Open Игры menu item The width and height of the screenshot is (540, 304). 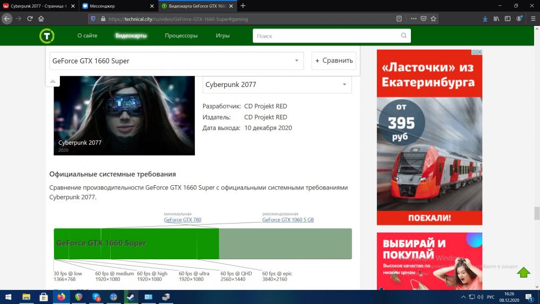coord(222,36)
